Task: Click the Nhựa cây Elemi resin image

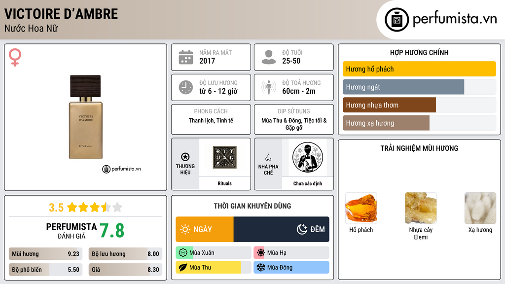Action: pos(421,208)
